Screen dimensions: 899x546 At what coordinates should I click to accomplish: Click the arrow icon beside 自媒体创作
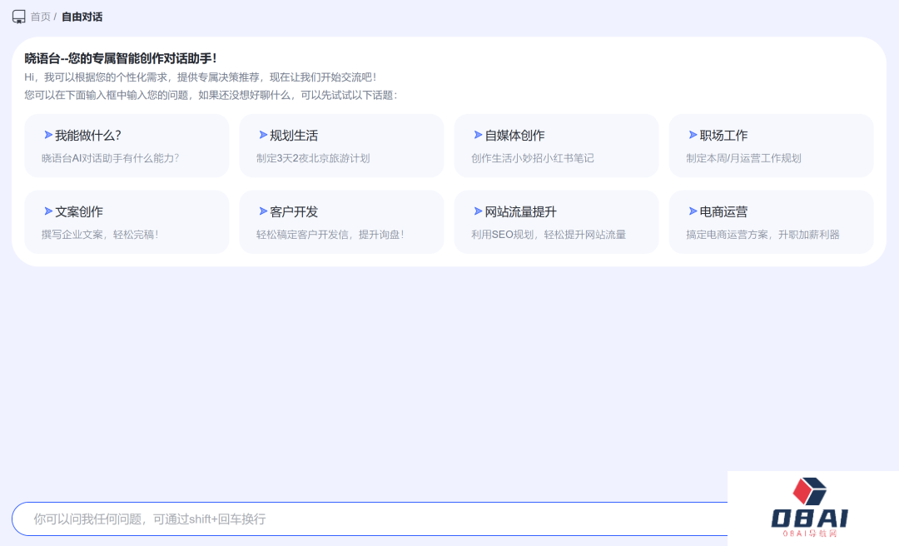[479, 134]
